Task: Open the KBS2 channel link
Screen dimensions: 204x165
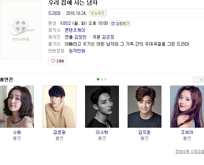Action: coord(66,23)
